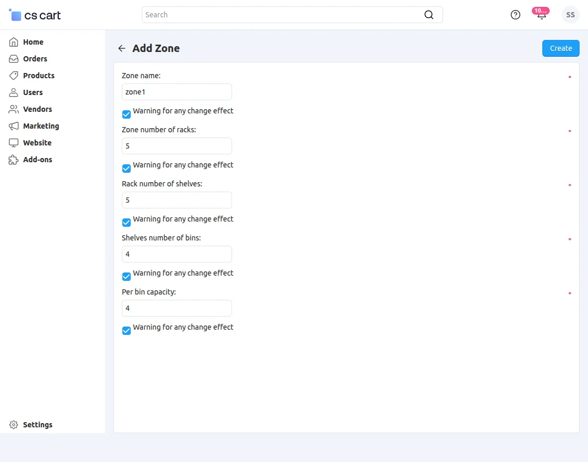
Task: Open the SS user profile avatar
Action: pos(570,15)
